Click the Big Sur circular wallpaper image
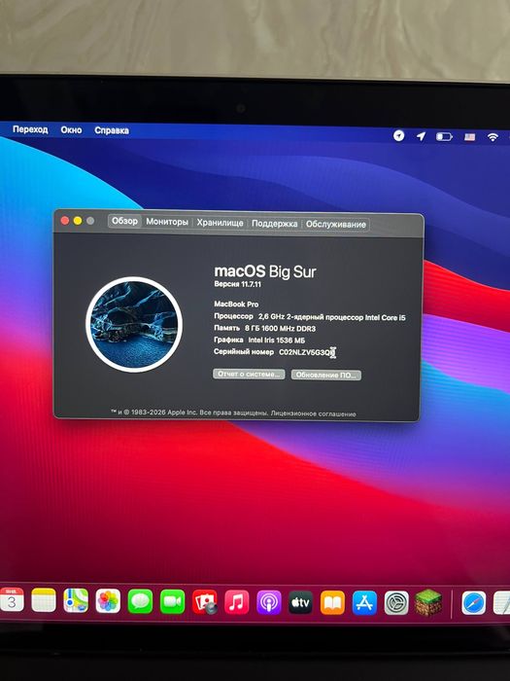This screenshot has height=681, width=510. (134, 324)
